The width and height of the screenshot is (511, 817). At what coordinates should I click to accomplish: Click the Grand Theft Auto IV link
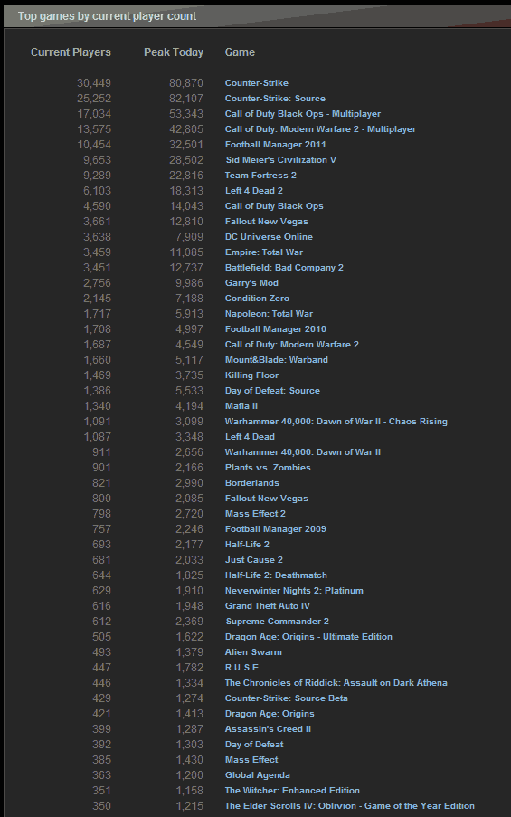pos(267,605)
